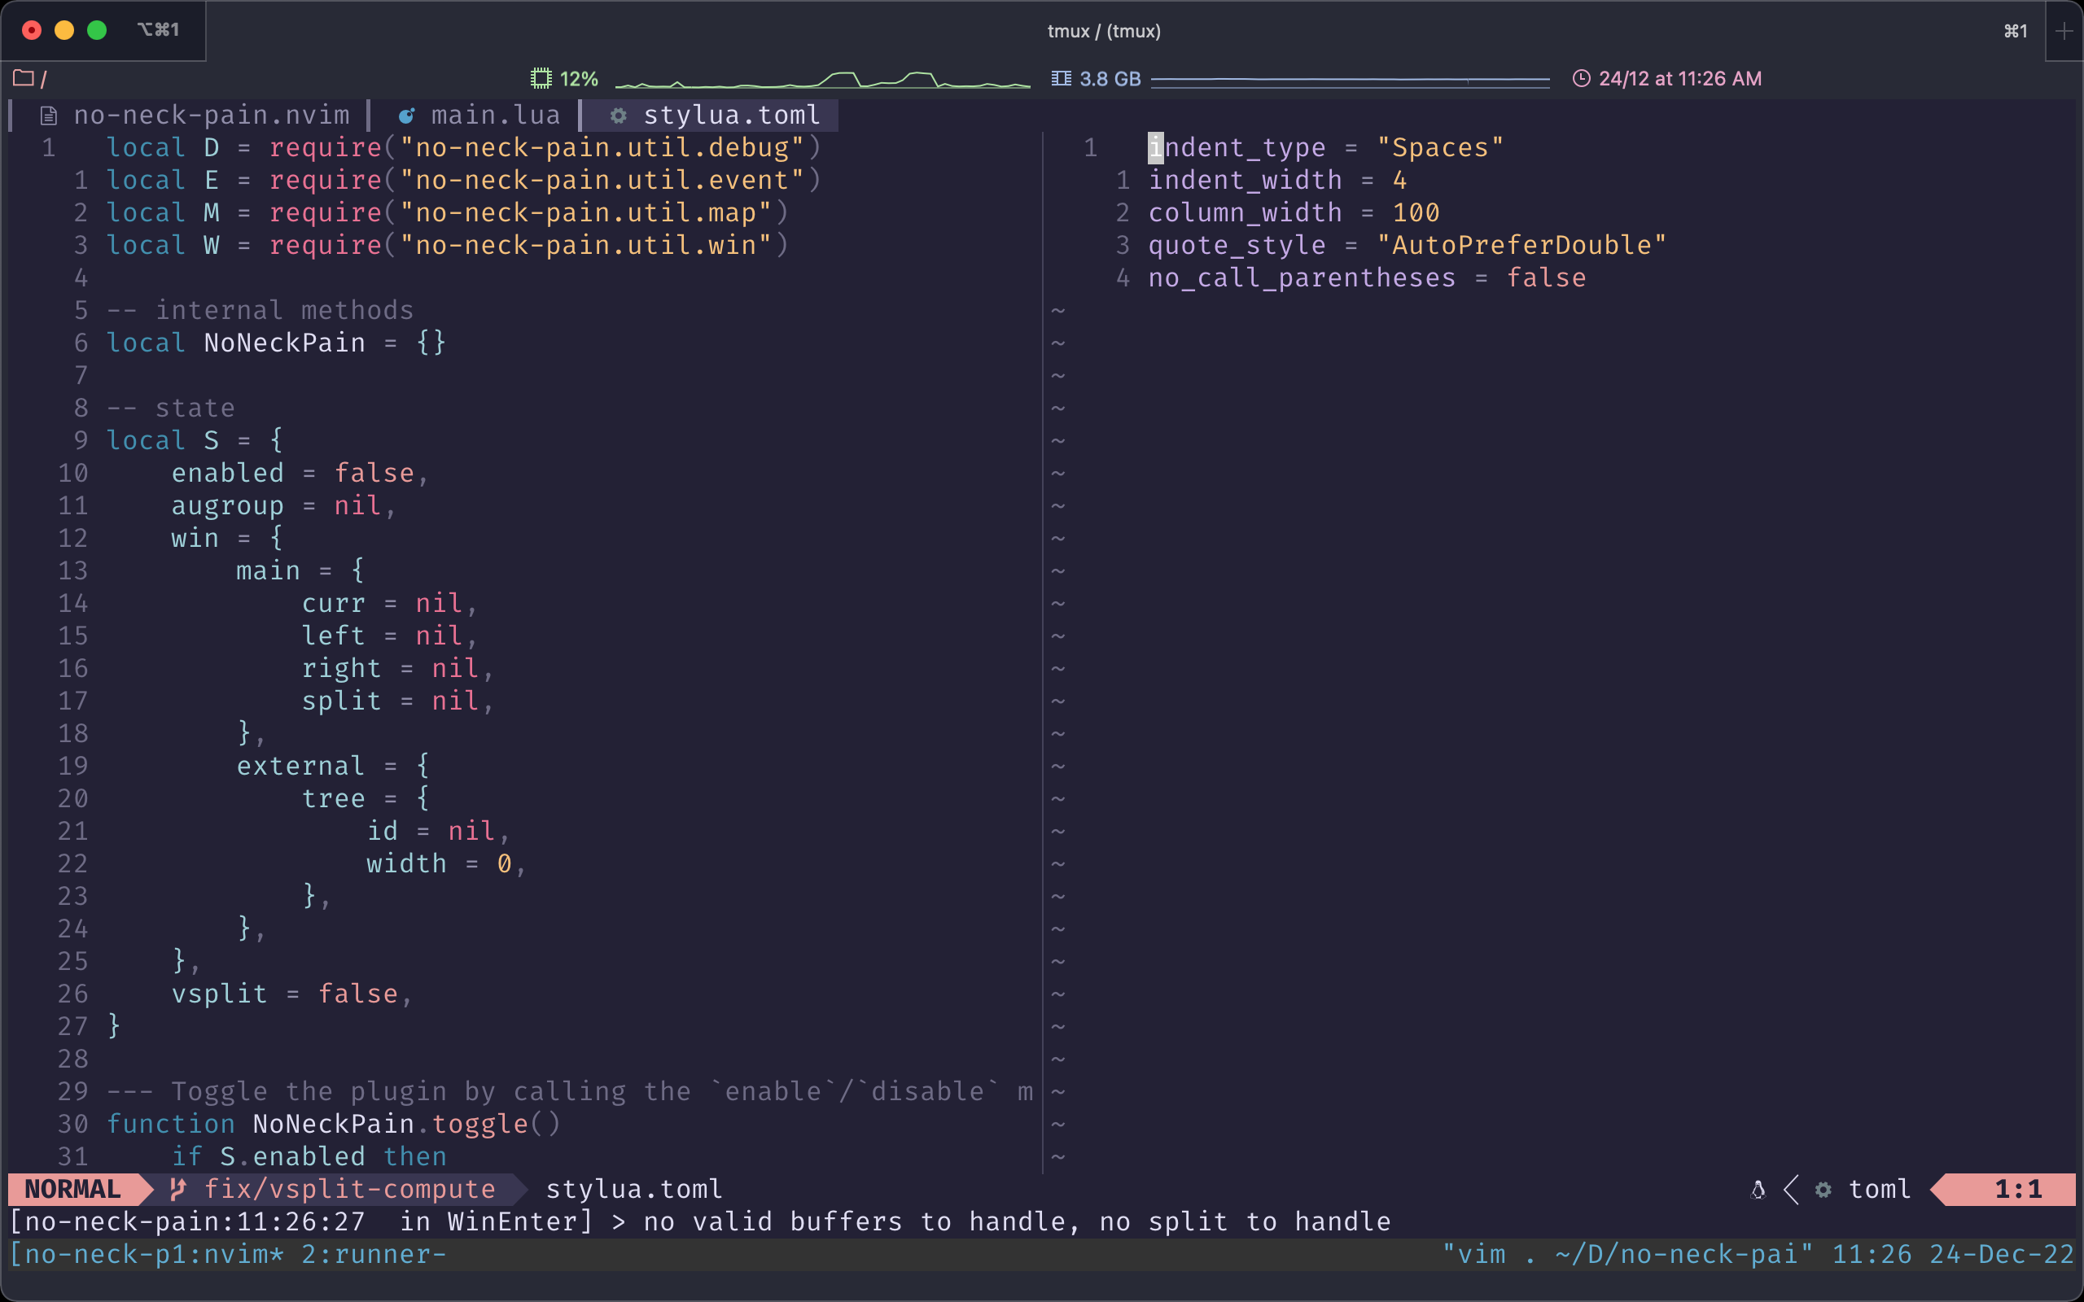Click the Lua icon on the main.lua tab
The image size is (2084, 1302).
point(409,115)
